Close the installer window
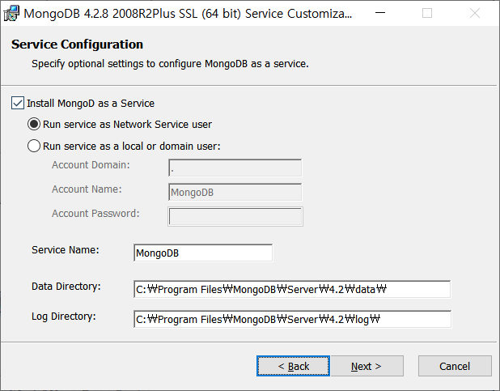The image size is (500, 391). [475, 13]
